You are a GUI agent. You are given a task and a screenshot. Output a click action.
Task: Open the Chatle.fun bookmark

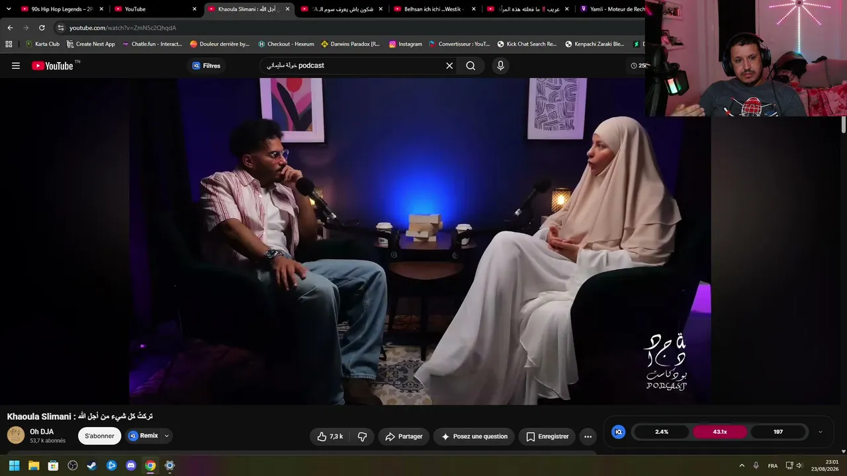[152, 44]
